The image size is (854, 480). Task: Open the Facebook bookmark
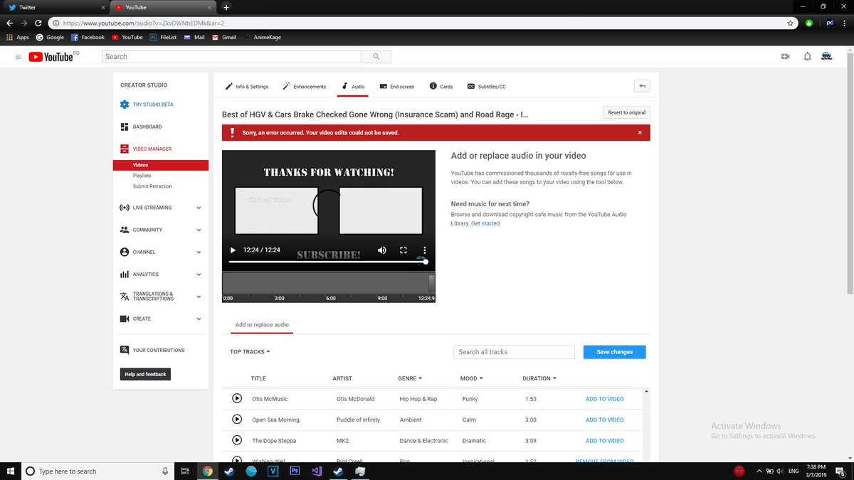88,37
